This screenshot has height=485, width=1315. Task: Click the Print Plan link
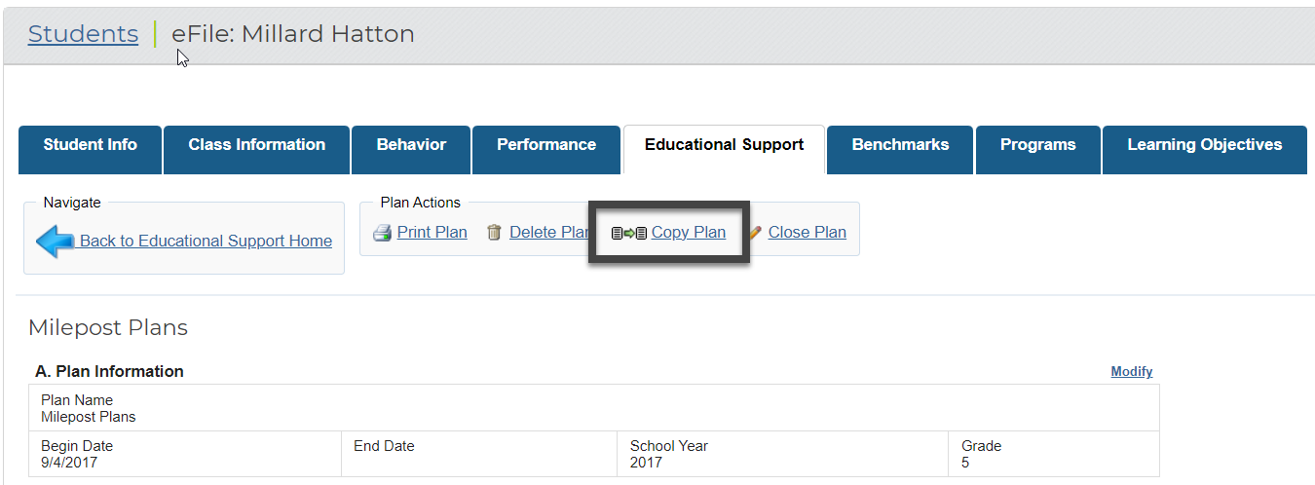pyautogui.click(x=432, y=233)
